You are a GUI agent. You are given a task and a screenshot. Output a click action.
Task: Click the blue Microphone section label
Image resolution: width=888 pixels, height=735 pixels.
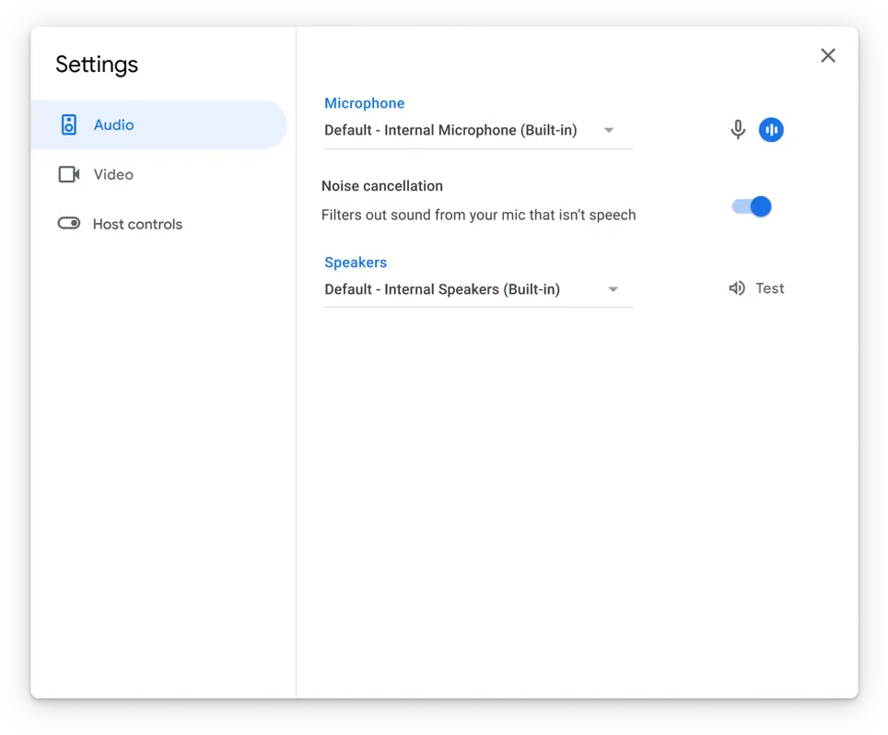click(x=364, y=103)
